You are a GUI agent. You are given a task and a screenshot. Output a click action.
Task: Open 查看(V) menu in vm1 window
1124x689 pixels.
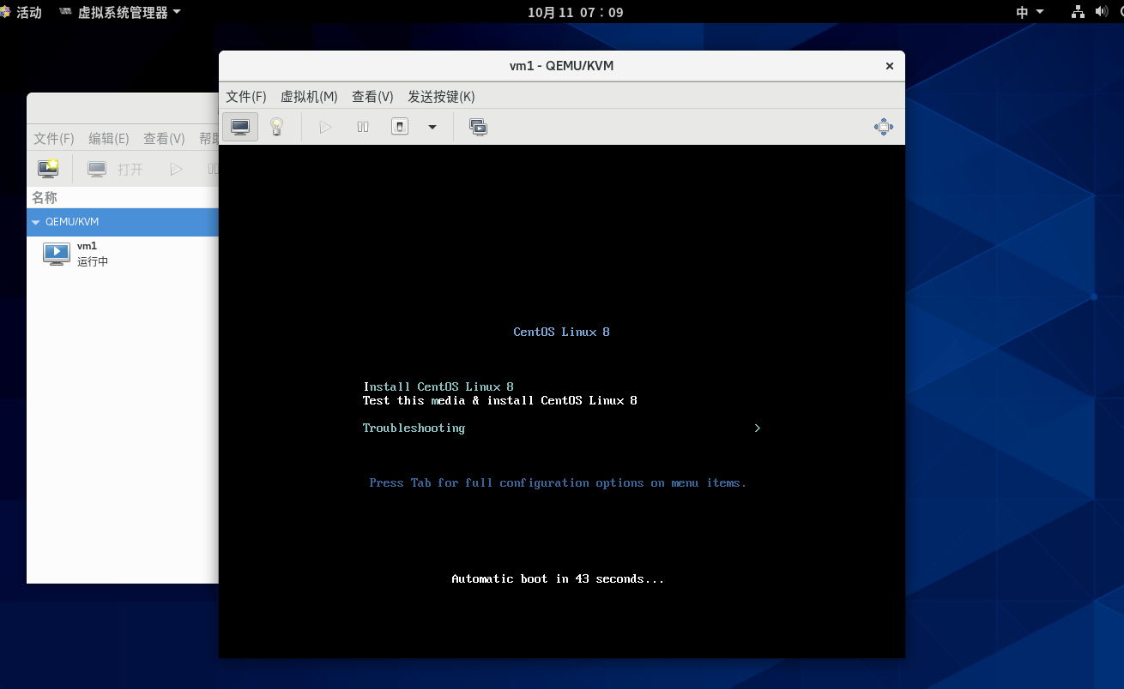[x=372, y=96]
